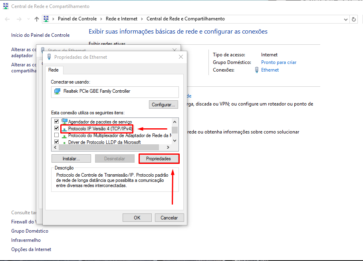Toggle Driver de Protocolo LLDP checkbox
Viewport: 363px width, 261px height.
pos(57,142)
